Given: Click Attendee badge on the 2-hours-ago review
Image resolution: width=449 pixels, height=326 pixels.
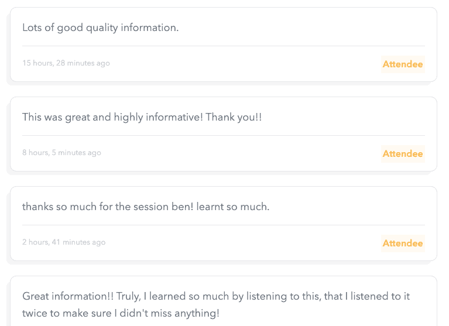Looking at the screenshot, I should (x=402, y=243).
